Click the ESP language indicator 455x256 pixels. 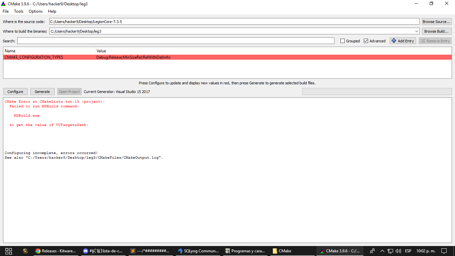tap(408, 251)
